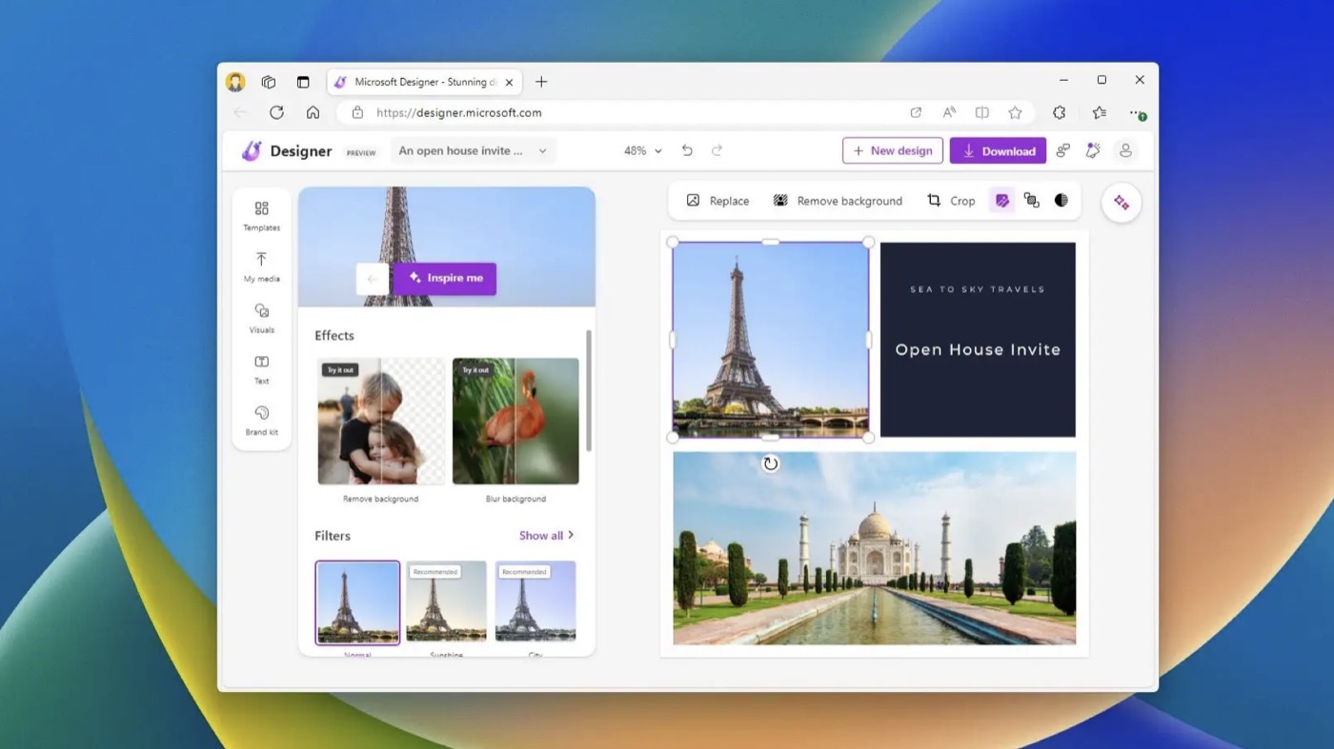Add page to favorites star icon
The image size is (1334, 749).
[1015, 112]
